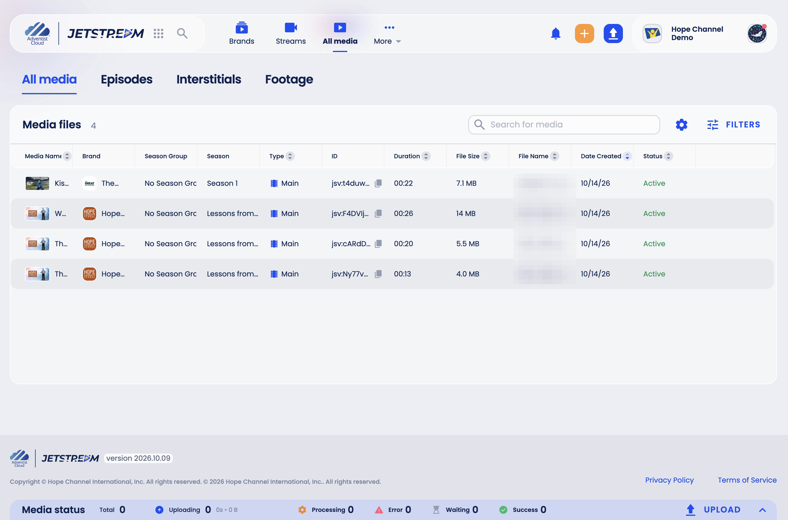
Task: Click the blue upload arrow button
Action: pyautogui.click(x=613, y=34)
